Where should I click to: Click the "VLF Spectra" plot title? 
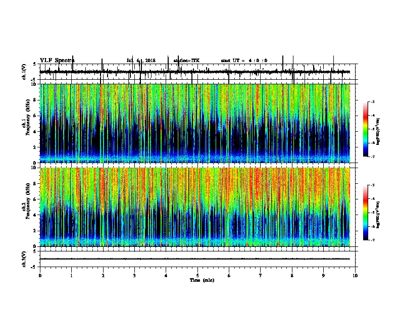(x=57, y=61)
